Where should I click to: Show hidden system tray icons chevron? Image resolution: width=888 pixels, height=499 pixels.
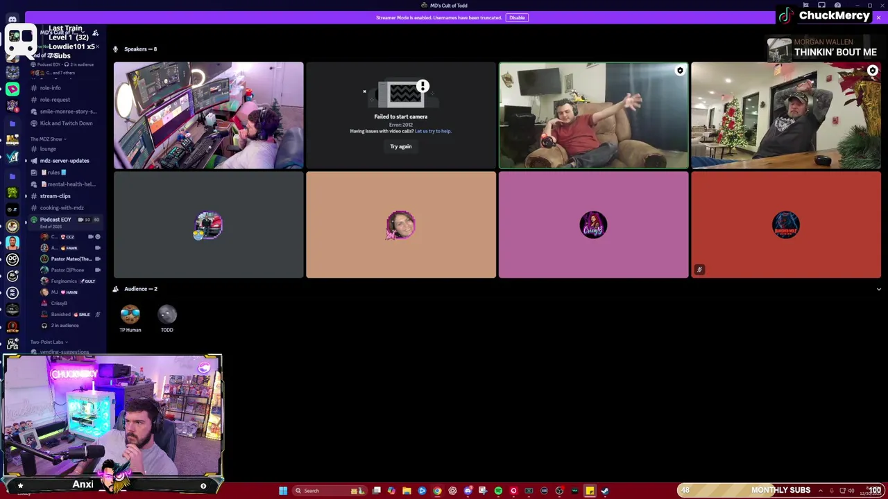(x=821, y=491)
